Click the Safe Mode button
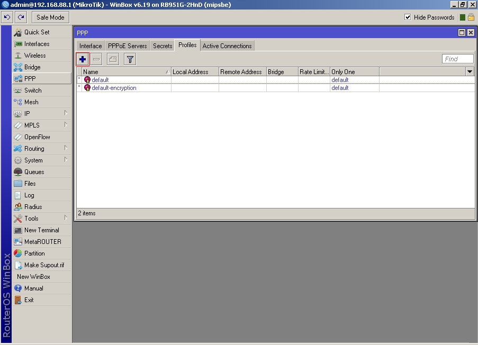478x345 pixels. 51,17
